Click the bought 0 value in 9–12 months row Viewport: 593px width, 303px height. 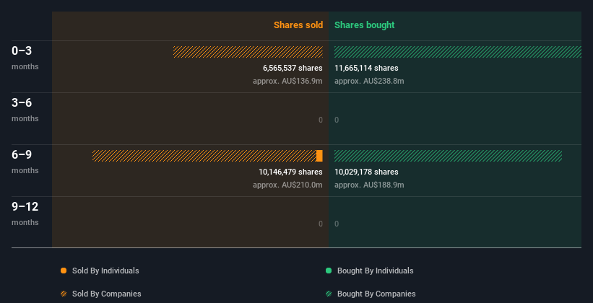click(337, 224)
